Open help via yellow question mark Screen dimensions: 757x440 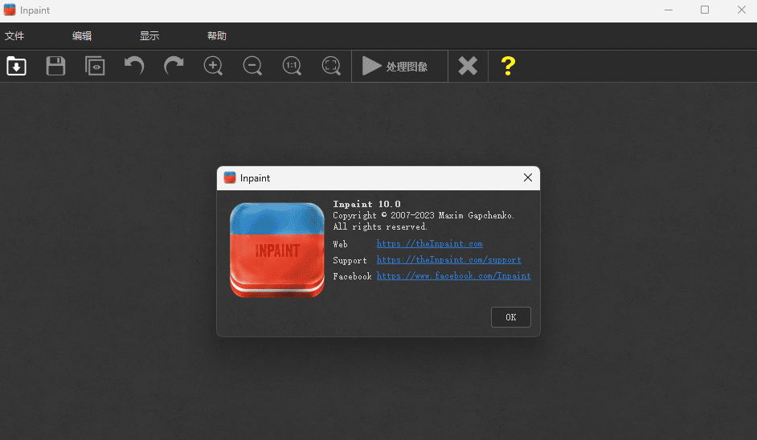[508, 66]
